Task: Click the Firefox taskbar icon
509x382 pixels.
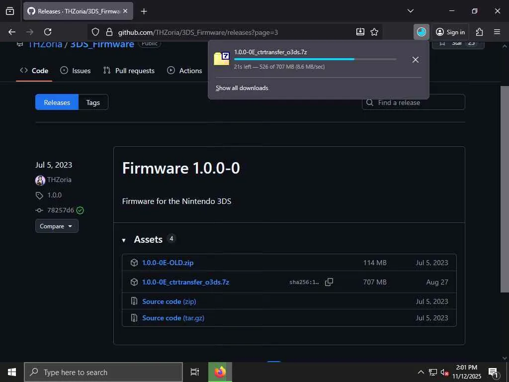Action: (220, 372)
